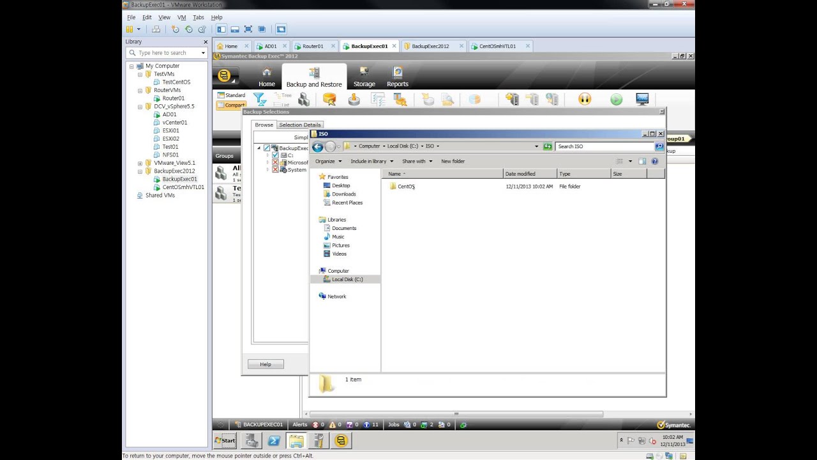Toggle the Microsoft item checkbox
817x460 pixels.
(275, 162)
